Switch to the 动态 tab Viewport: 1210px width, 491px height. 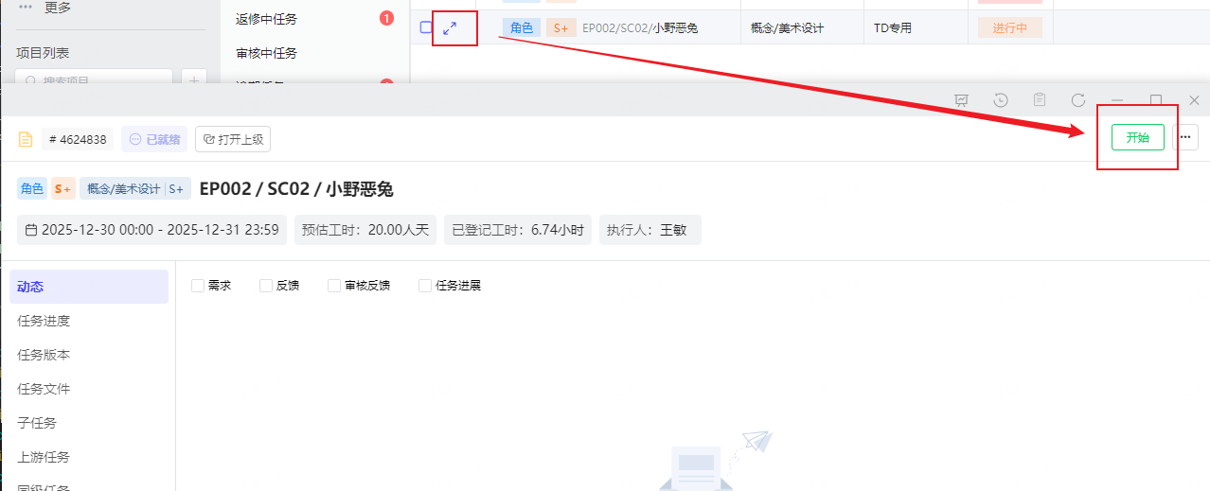point(89,287)
